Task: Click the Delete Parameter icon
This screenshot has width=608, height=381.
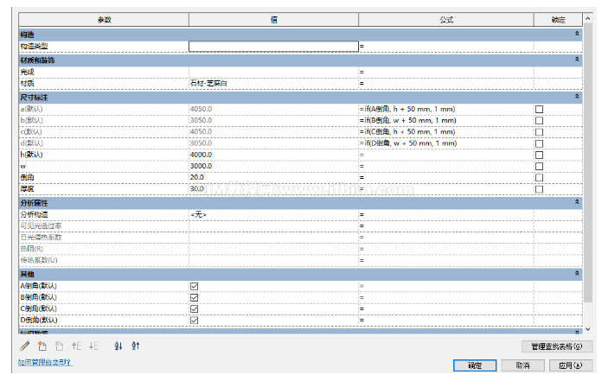Action: click(59, 346)
